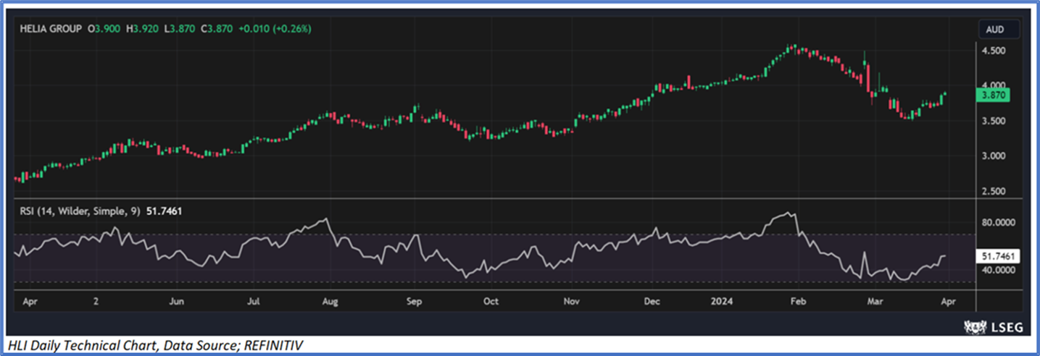This screenshot has width=1040, height=356.
Task: Click the 4.000 price axis label
Action: [x=994, y=85]
